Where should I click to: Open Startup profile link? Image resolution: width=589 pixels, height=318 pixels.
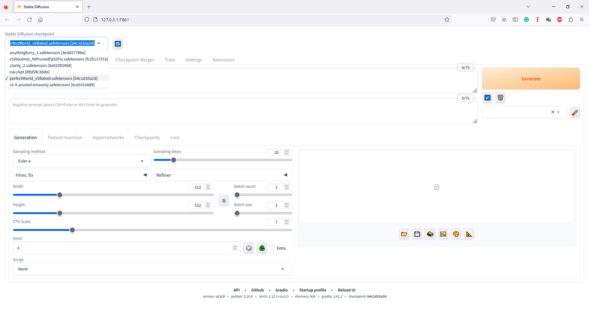click(x=313, y=290)
